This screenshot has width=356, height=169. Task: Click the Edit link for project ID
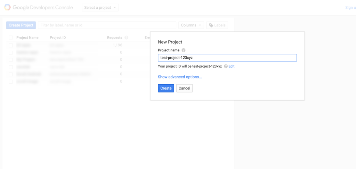pyautogui.click(x=231, y=66)
